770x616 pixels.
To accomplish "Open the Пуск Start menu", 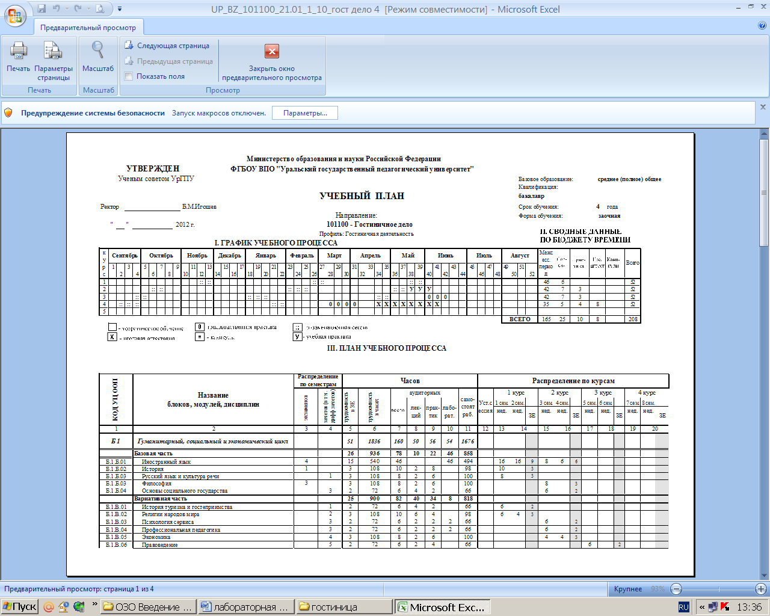I will pyautogui.click(x=20, y=607).
